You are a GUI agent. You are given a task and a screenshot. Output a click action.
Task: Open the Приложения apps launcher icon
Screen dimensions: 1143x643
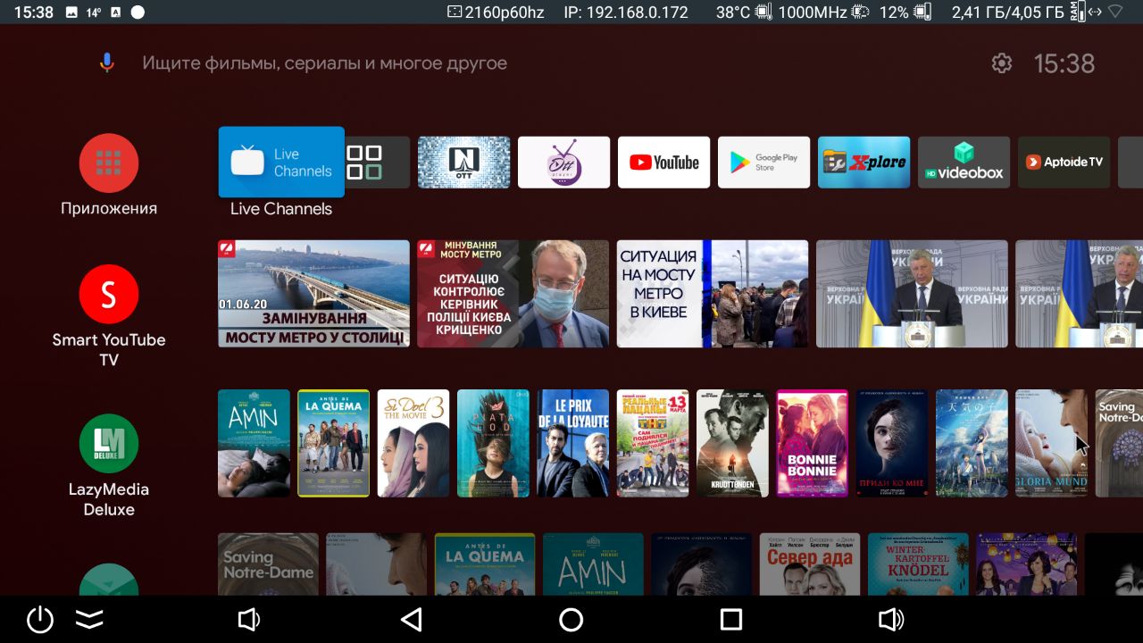[x=108, y=163]
